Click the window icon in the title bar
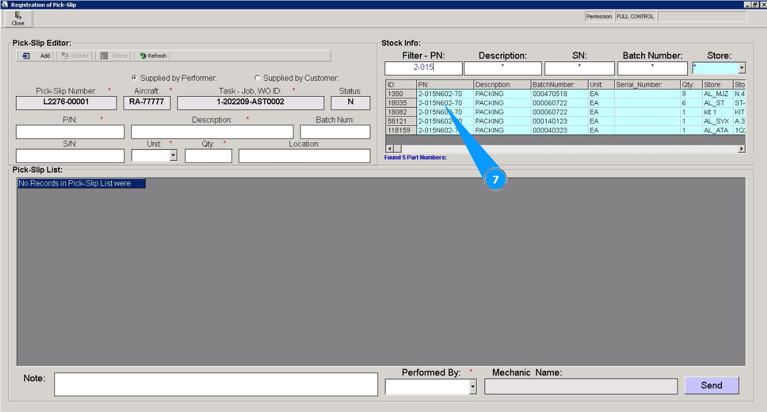This screenshot has width=767, height=412. pyautogui.click(x=5, y=4)
